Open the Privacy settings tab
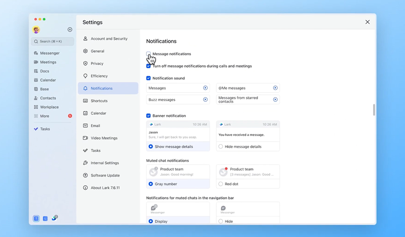The image size is (405, 237). [97, 63]
